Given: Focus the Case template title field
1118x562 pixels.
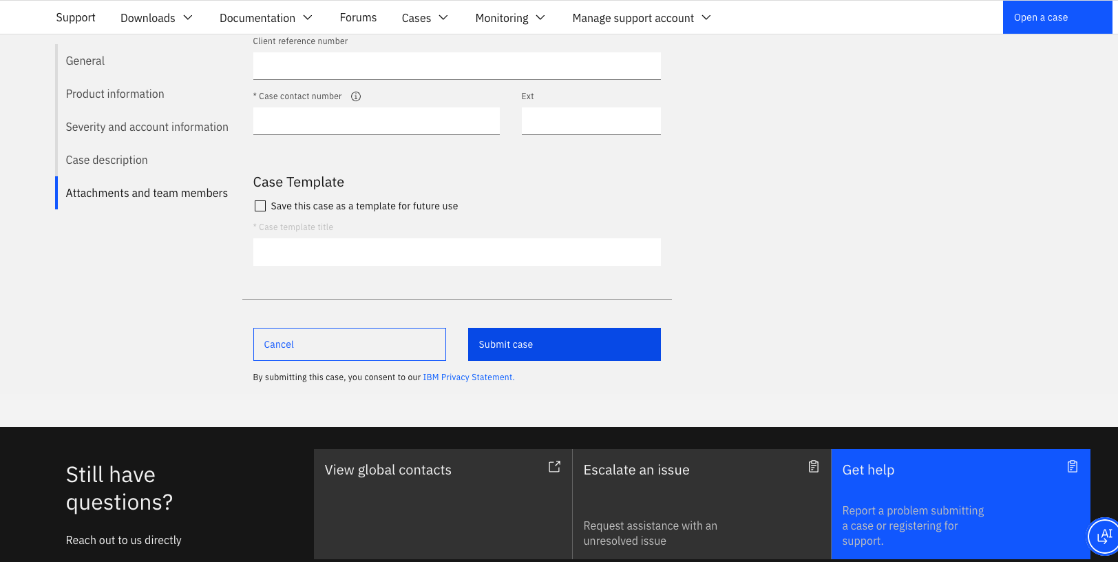Looking at the screenshot, I should click(457, 252).
